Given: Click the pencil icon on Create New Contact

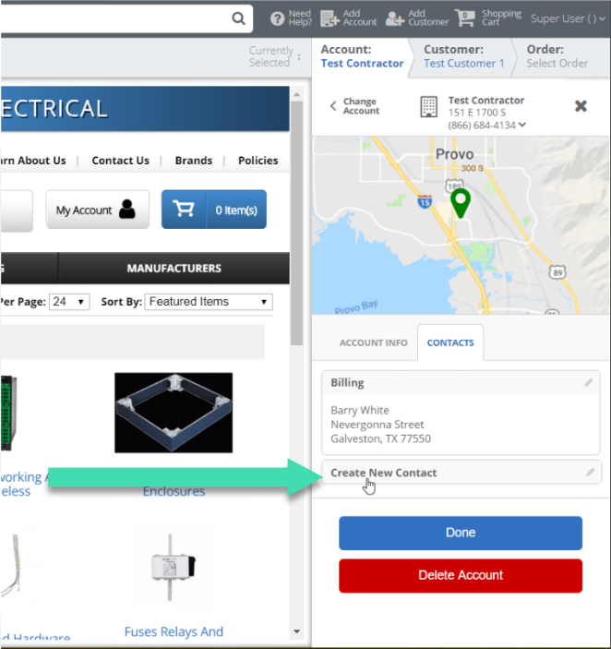Looking at the screenshot, I should coord(590,473).
